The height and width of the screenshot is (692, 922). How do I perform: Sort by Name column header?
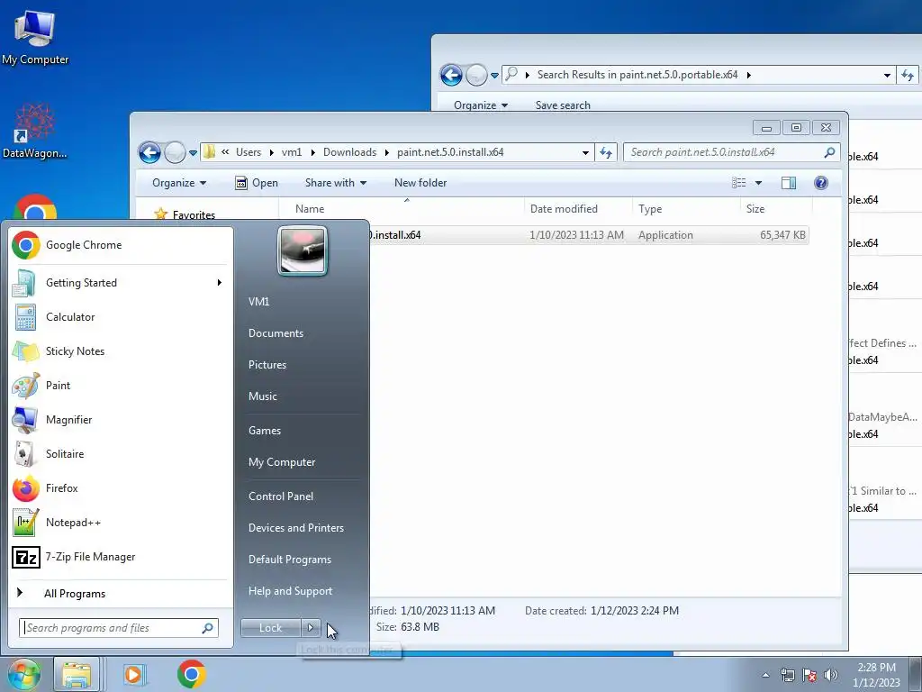[401, 209]
